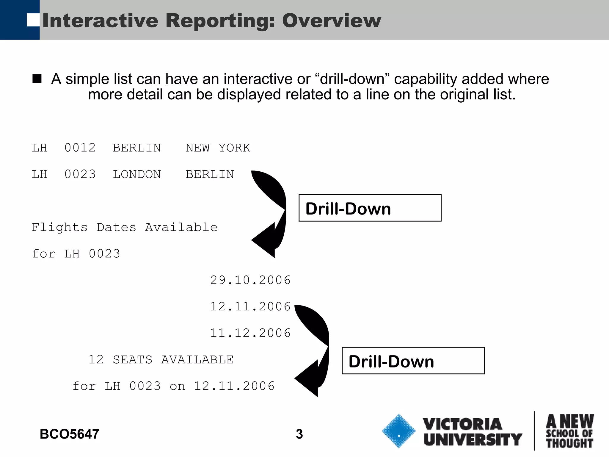Click the blue diamond Victoria University logo
The width and height of the screenshot is (609, 457).
tap(399, 431)
